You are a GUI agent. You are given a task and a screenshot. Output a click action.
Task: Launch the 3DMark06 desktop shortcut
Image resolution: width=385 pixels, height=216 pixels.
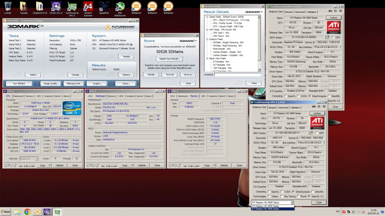(168, 7)
